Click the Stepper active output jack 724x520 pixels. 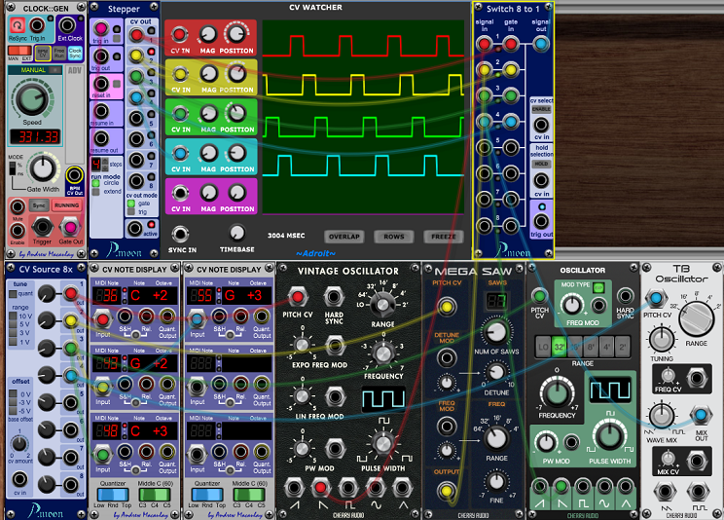135,228
